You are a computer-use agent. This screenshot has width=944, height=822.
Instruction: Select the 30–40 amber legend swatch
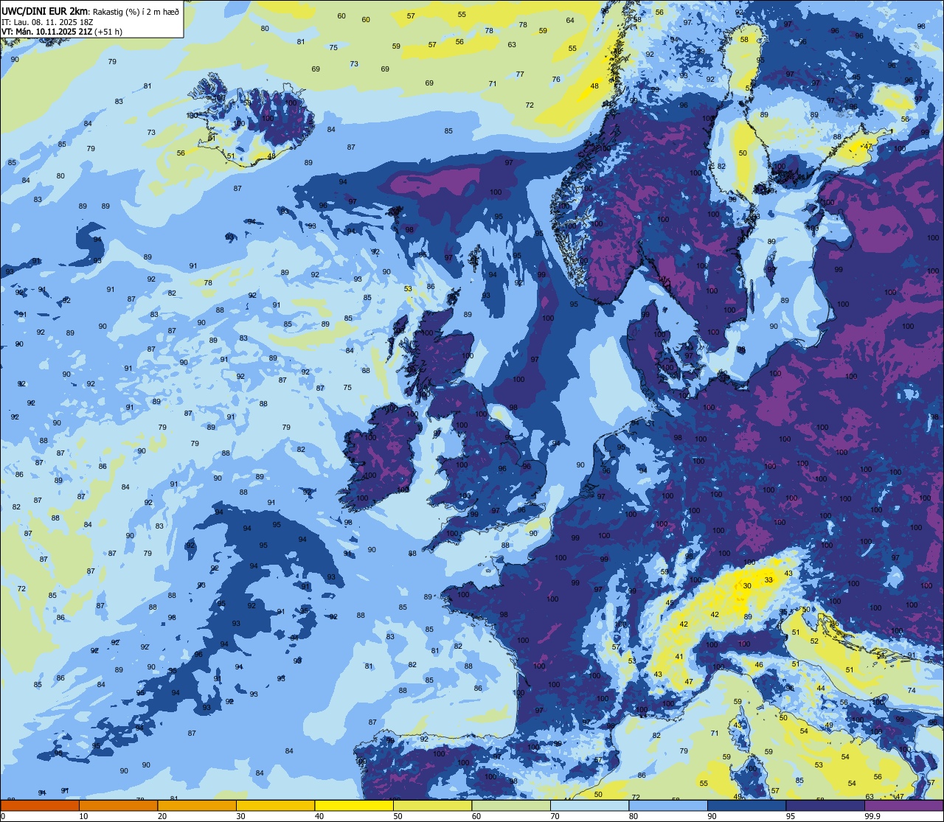(x=275, y=805)
